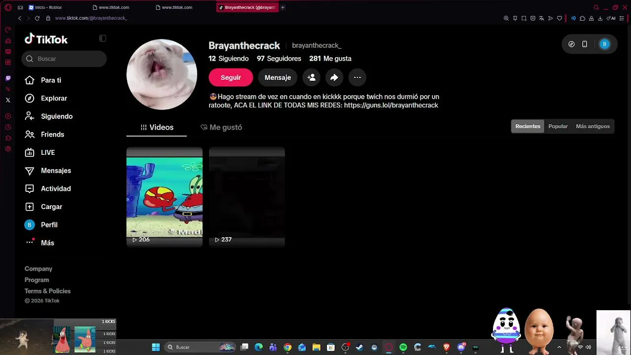Click the Seguir button
Screen dimensions: 631x355
(x=231, y=77)
